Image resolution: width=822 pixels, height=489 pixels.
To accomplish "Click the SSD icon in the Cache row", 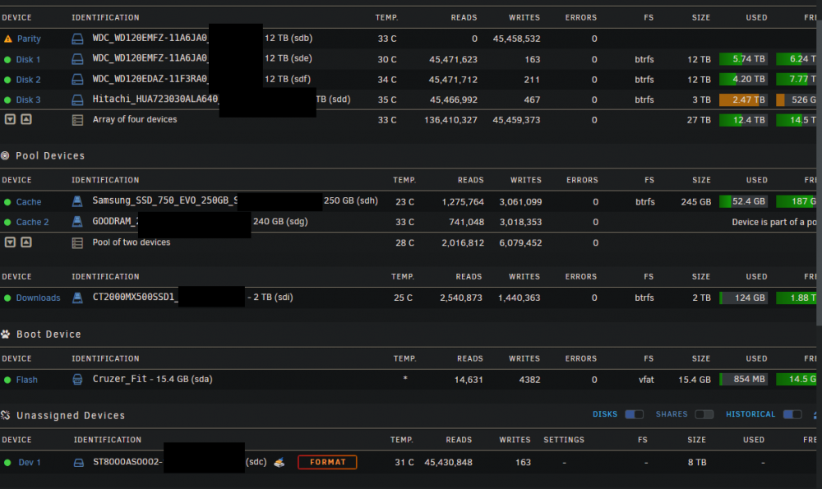I will [x=77, y=201].
